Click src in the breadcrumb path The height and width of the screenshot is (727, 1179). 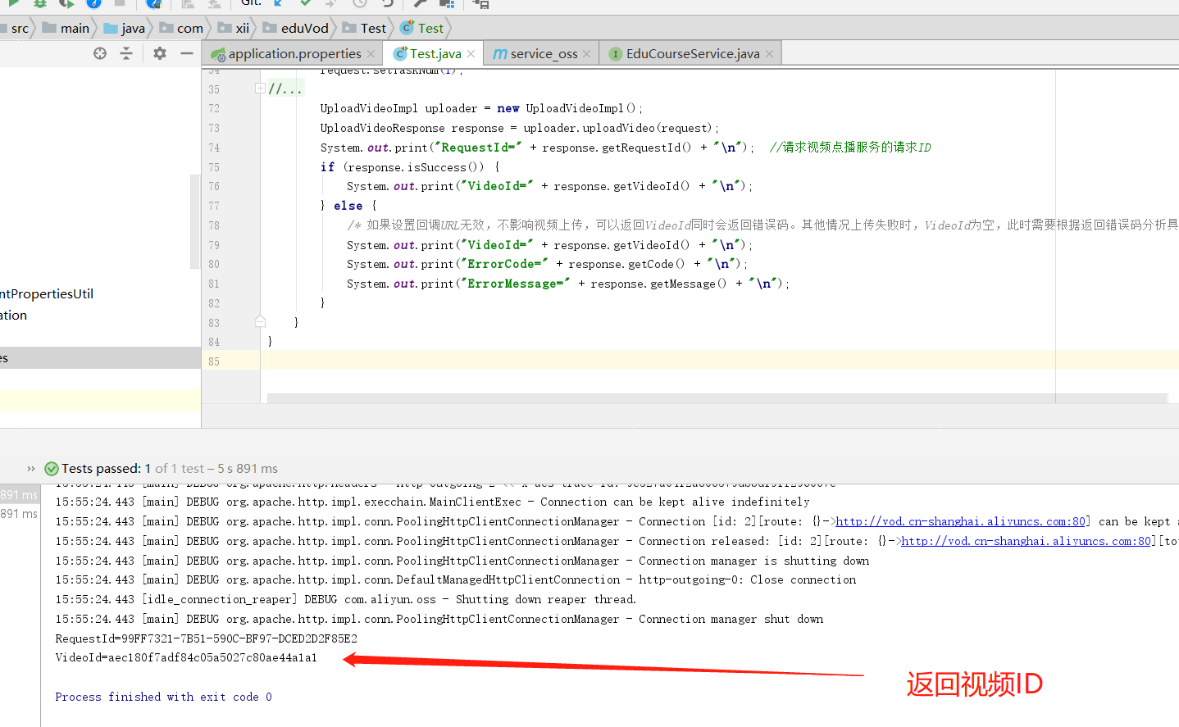20,28
